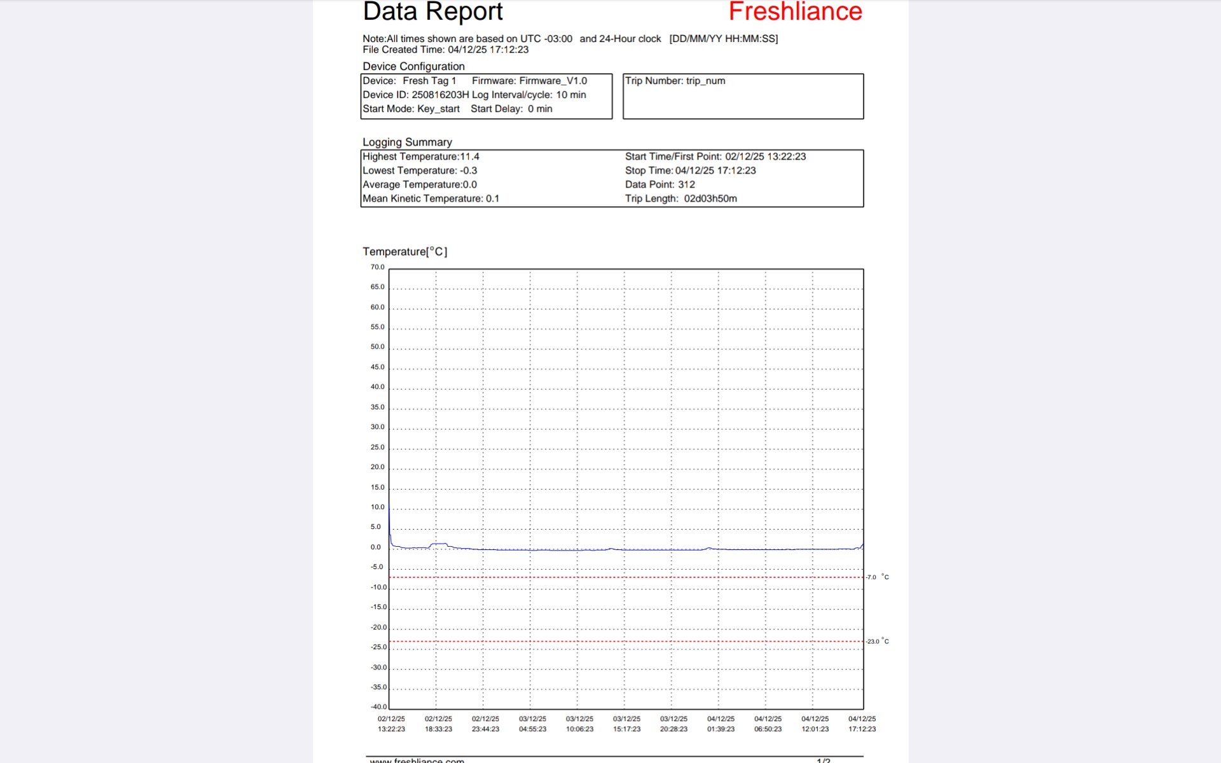The width and height of the screenshot is (1221, 763).
Task: Click the Data Report title heading
Action: click(432, 11)
